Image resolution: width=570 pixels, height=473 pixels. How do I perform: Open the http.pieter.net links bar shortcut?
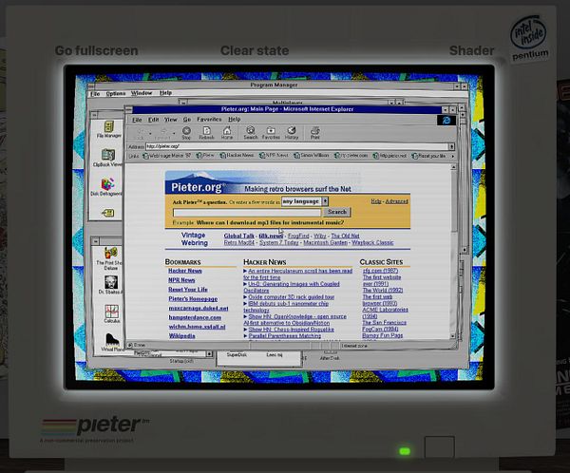click(x=390, y=156)
